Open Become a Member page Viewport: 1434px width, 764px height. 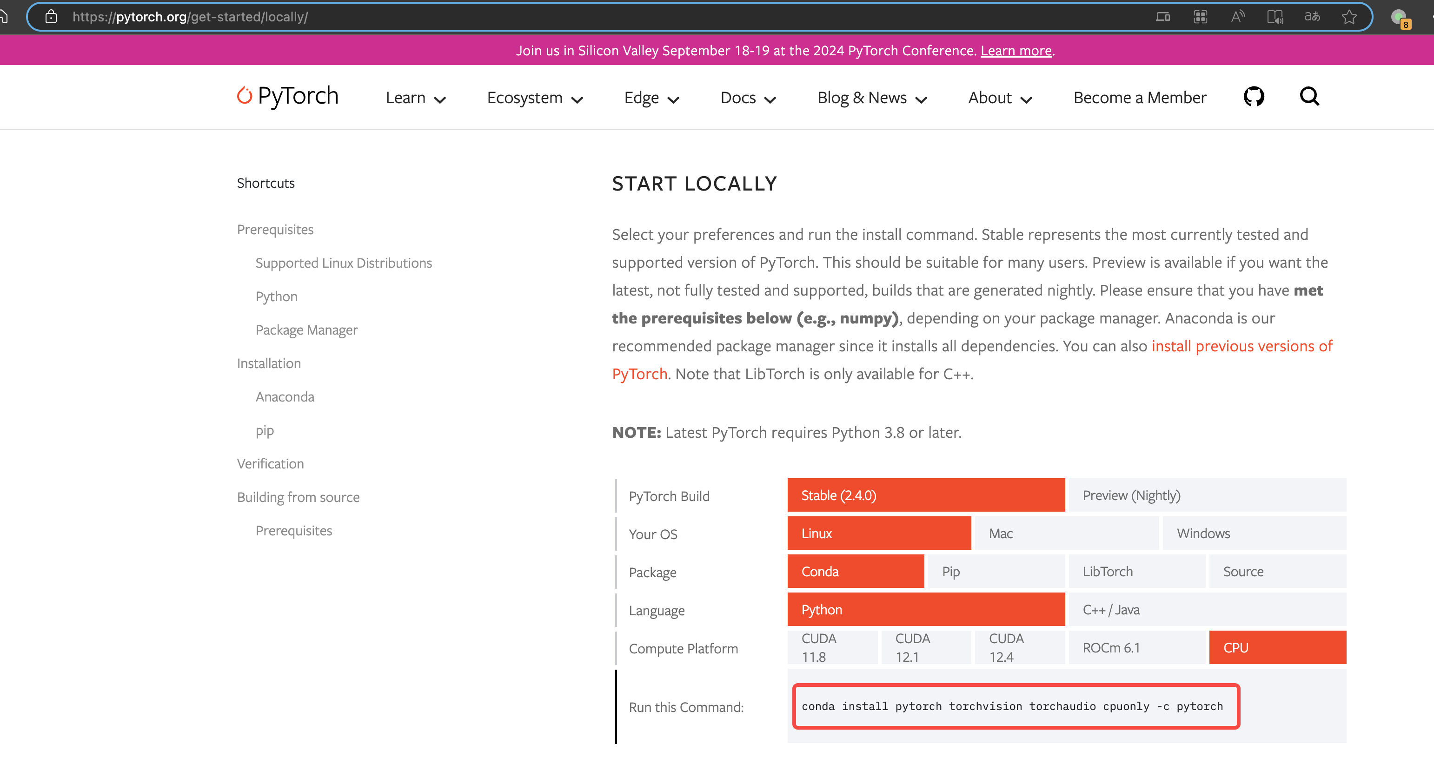[x=1140, y=98]
